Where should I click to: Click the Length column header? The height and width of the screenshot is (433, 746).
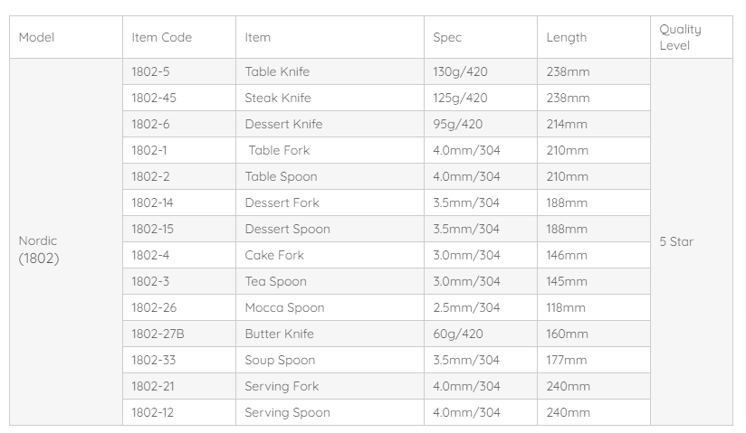click(566, 37)
